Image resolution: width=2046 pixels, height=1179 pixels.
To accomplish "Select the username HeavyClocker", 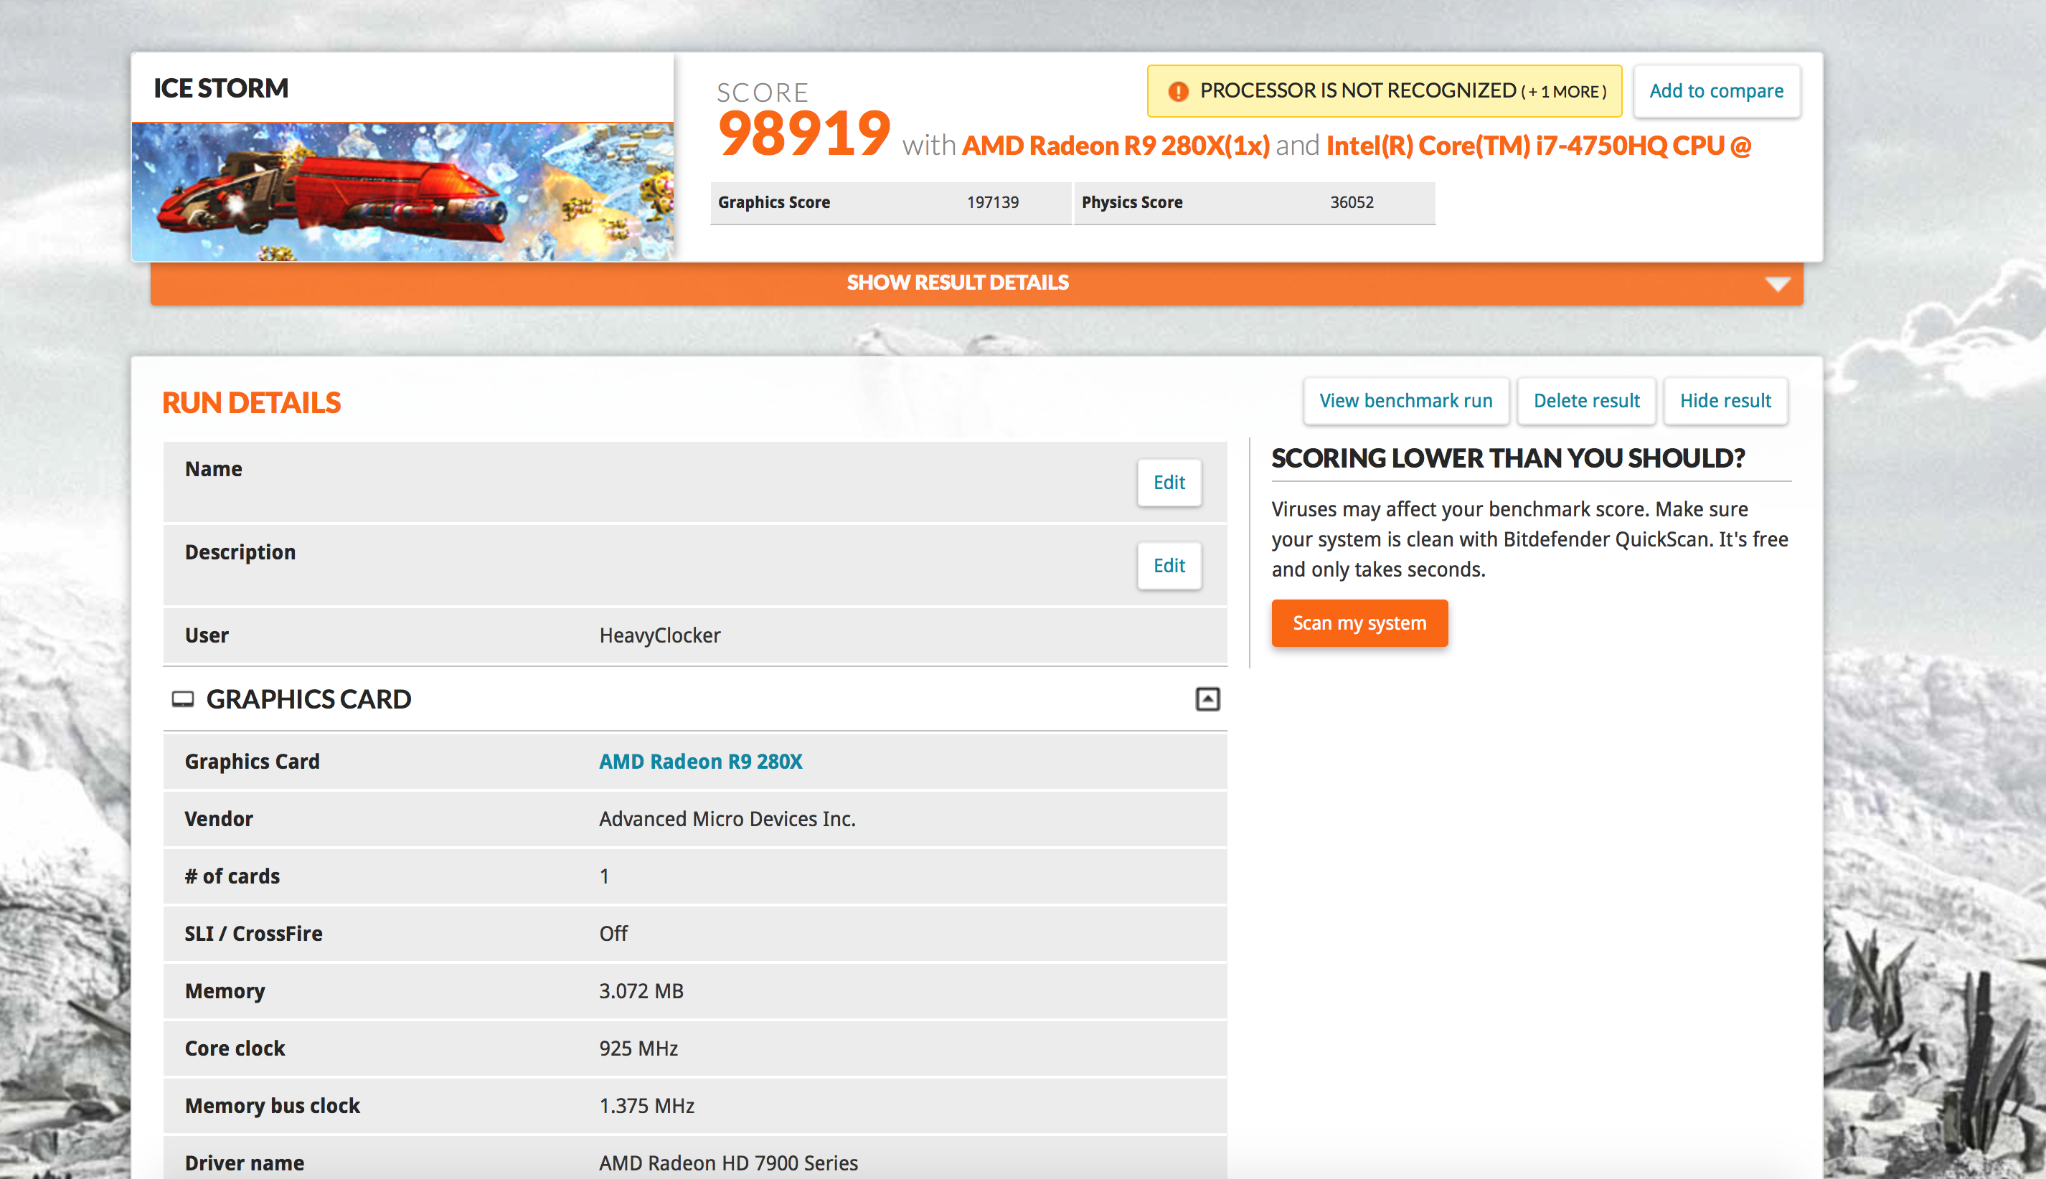I will coord(659,635).
